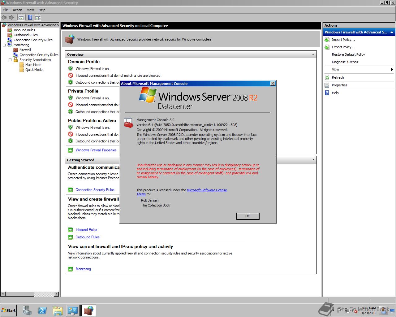This screenshot has width=396, height=317.
Task: Click the Import Policy green icon
Action: pyautogui.click(x=327, y=40)
